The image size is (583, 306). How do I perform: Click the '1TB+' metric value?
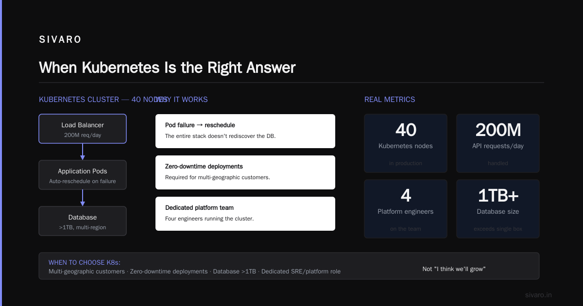pos(498,196)
